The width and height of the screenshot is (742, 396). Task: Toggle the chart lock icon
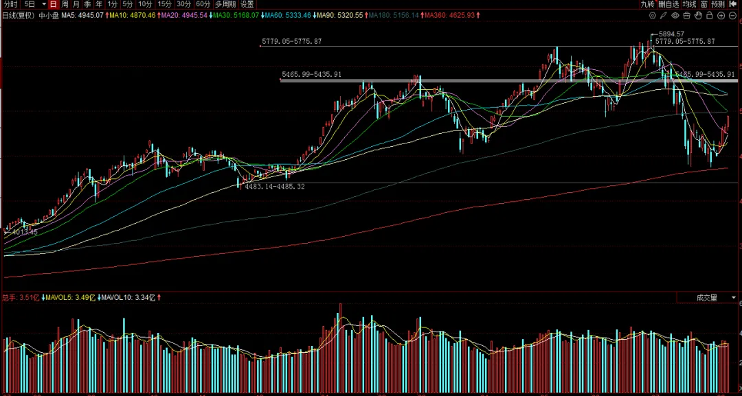point(709,16)
